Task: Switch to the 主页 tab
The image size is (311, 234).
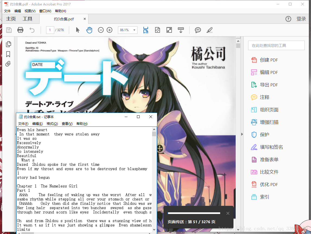Action: [x=11, y=19]
